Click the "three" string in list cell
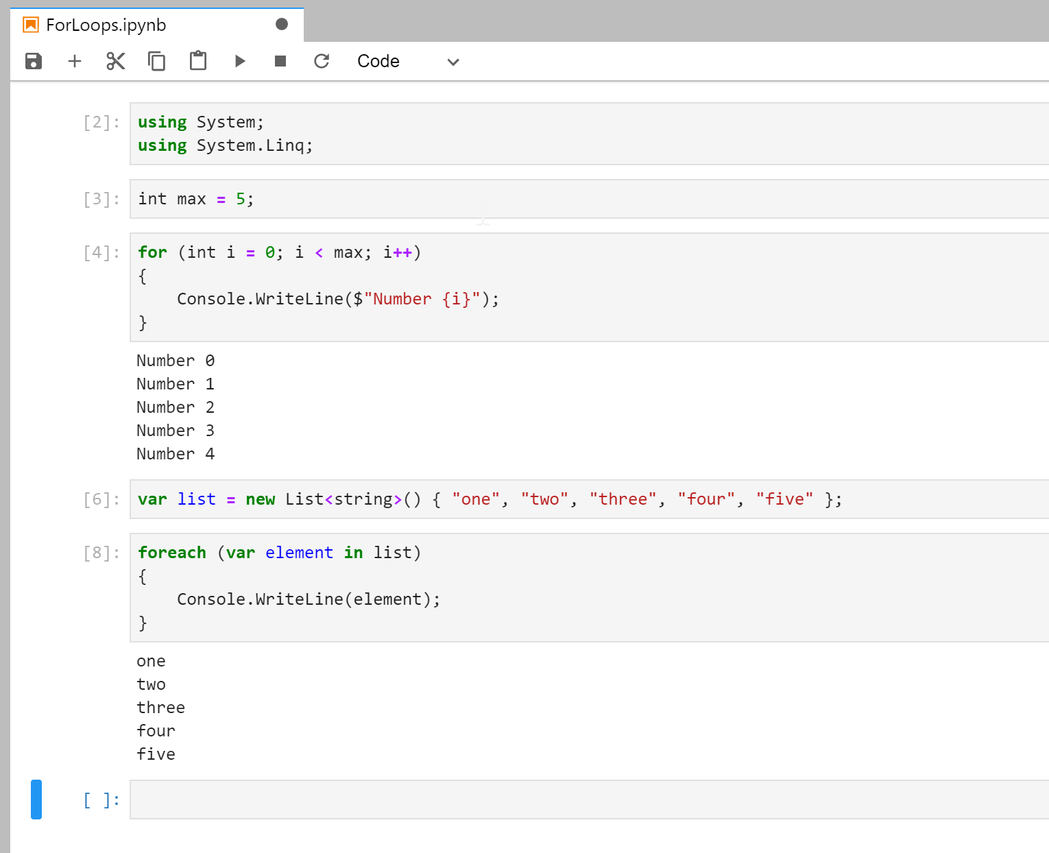 pyautogui.click(x=623, y=499)
